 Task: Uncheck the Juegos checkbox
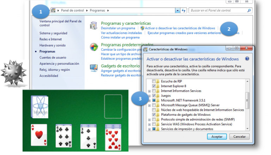pyautogui.click(x=153, y=95)
